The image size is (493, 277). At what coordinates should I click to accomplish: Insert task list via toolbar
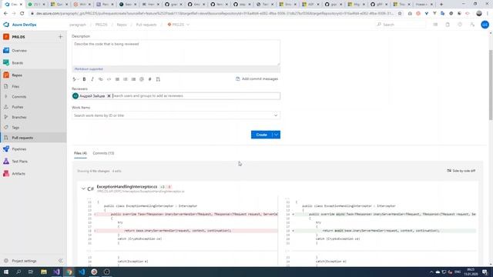tap(133, 79)
